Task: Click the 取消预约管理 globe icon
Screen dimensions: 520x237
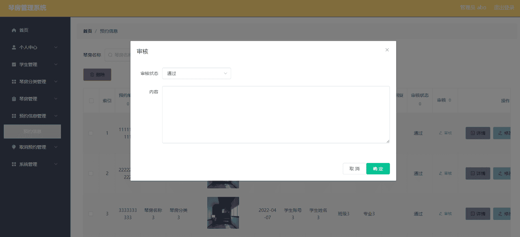Action: point(13,147)
